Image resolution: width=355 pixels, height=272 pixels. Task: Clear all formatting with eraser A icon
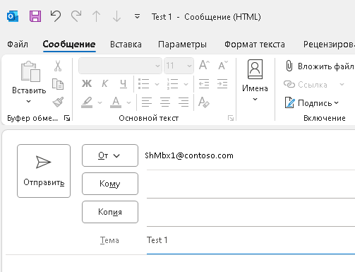204,102
